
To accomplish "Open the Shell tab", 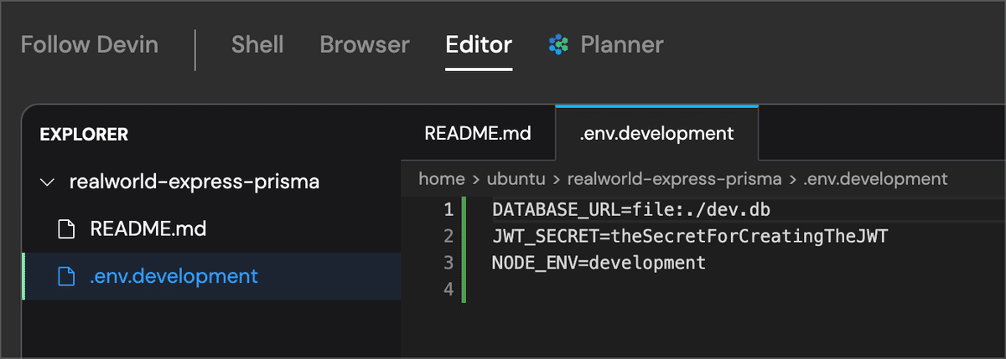I will [257, 44].
